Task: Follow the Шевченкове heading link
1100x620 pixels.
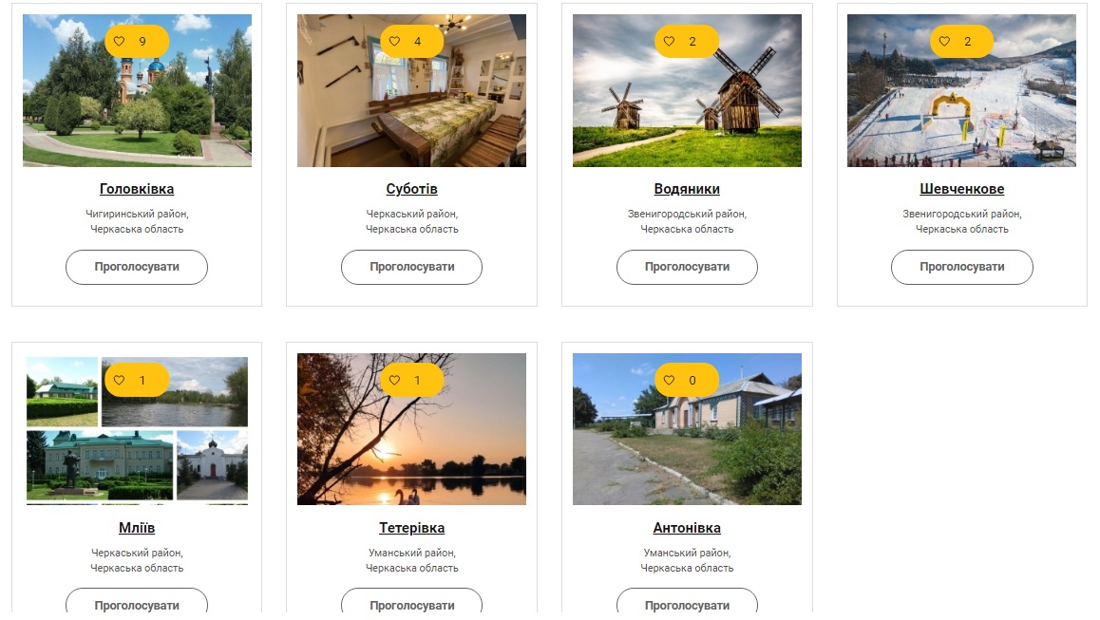Action: pyautogui.click(x=962, y=189)
